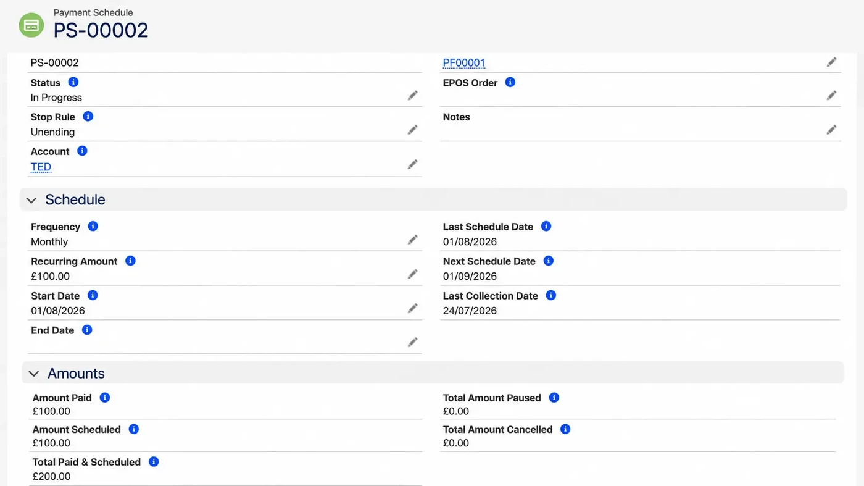Open Total Amount Paused info icon
864x486 pixels.
click(554, 398)
